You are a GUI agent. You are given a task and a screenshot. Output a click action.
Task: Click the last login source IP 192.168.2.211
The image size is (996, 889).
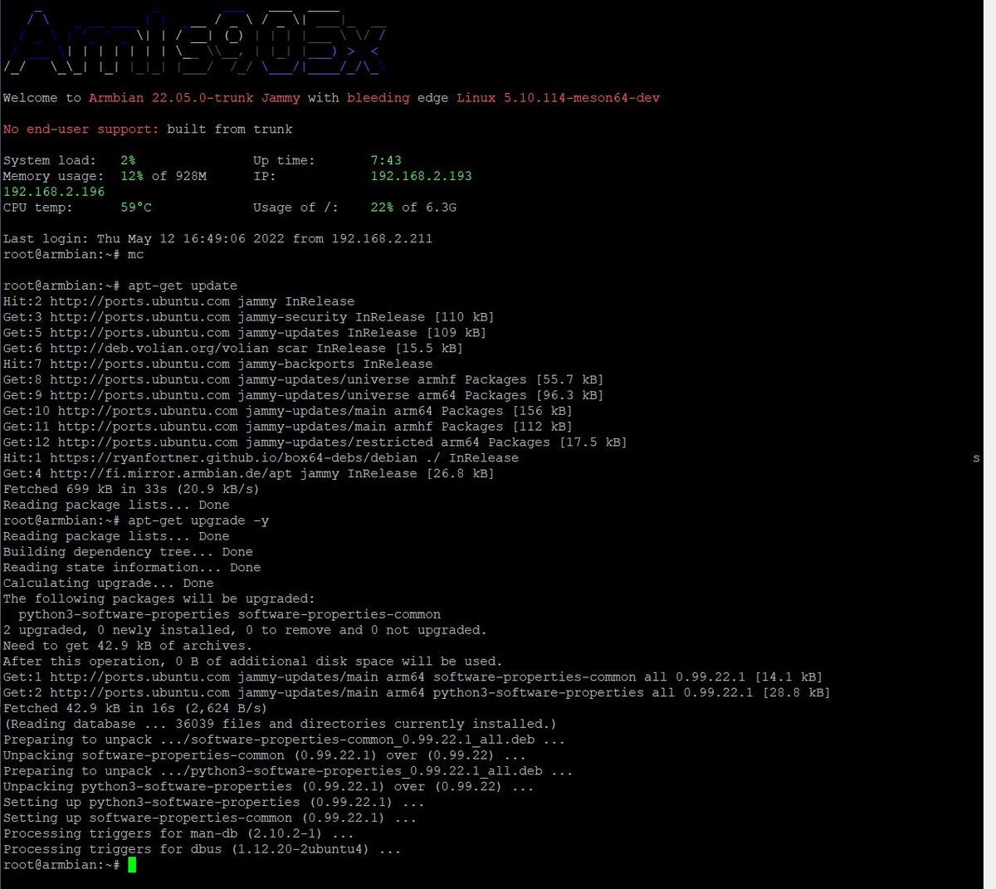(x=382, y=239)
